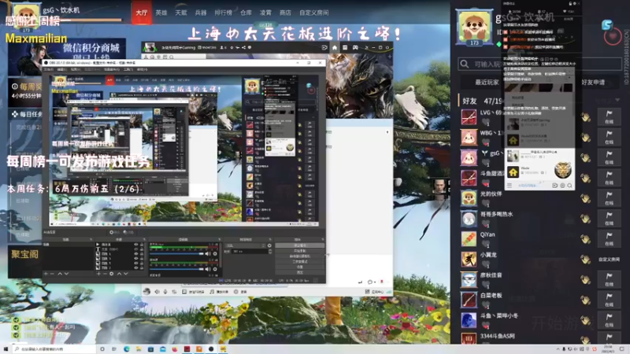
Task: Add a new OBS scene with plus
Action: click(x=46, y=274)
